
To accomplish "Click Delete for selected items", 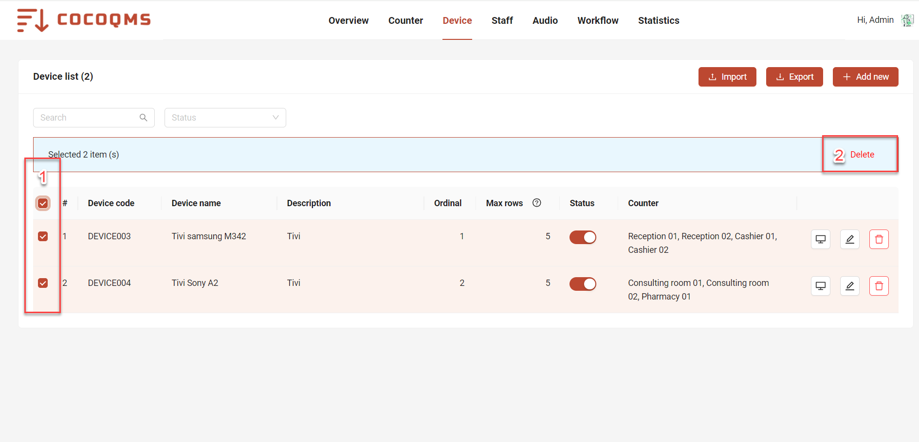I will click(x=862, y=155).
